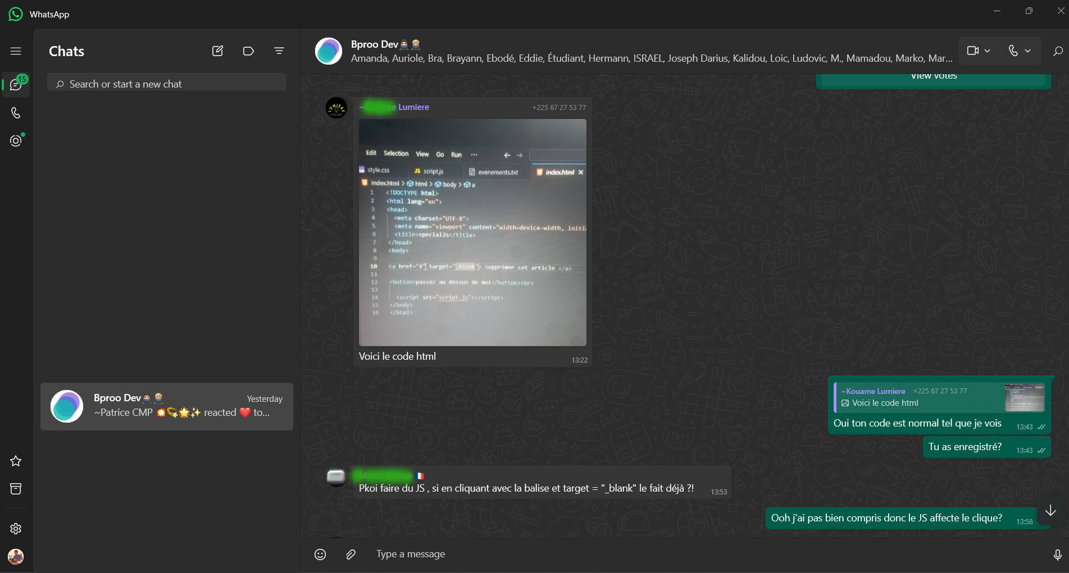Open the chat labels icon
Image resolution: width=1069 pixels, height=573 pixels.
[248, 51]
